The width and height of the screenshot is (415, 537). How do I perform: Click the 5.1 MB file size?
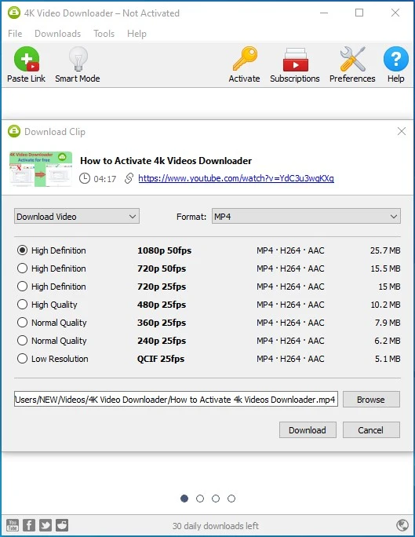pos(388,359)
